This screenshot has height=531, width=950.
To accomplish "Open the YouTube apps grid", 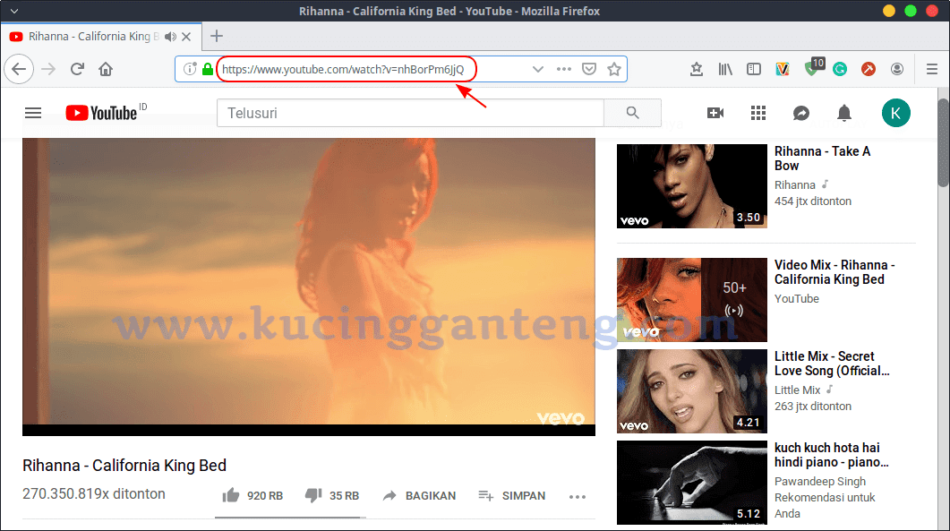I will click(758, 113).
